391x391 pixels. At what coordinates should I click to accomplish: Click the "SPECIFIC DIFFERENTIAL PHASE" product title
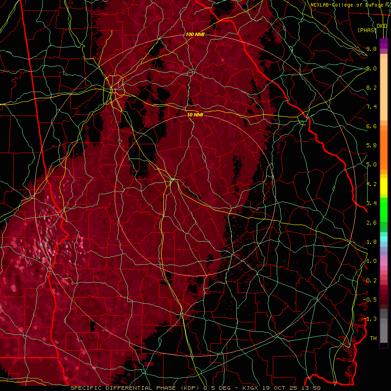click(123, 388)
